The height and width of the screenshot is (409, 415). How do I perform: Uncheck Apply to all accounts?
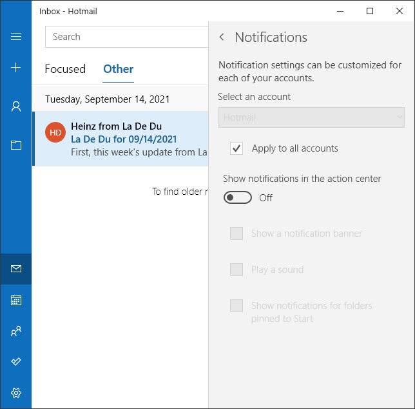coord(236,148)
